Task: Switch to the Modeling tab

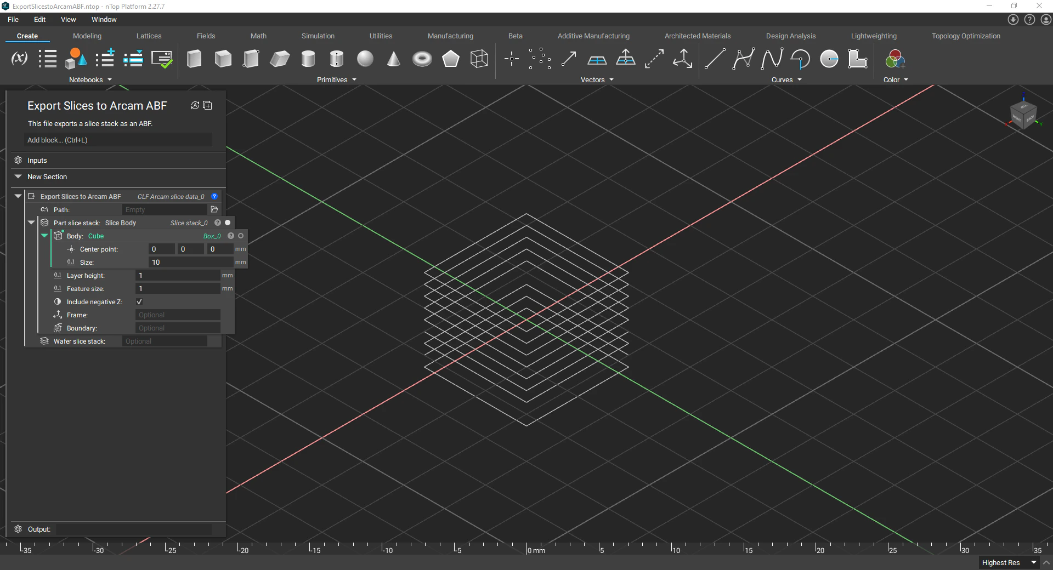Action: pos(87,36)
